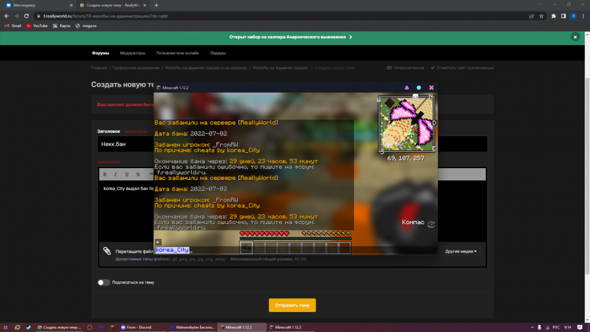Switch to Chrome Создать новую тему taskbar item

point(59,327)
